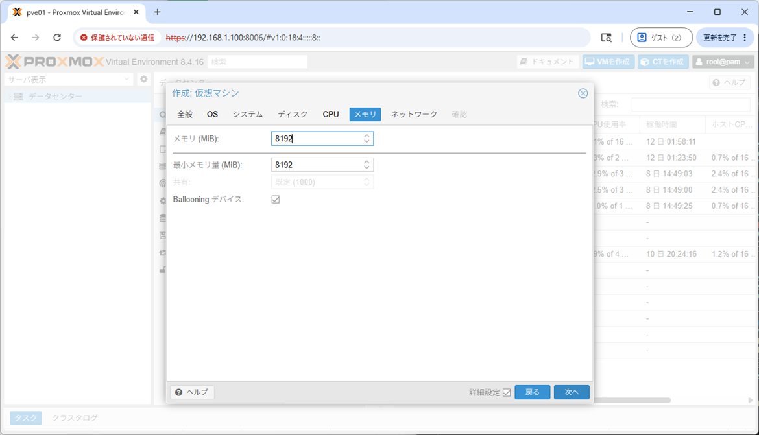Viewport: 759px width, 435px height.
Task: Click the scrollbar right arrow
Action: tap(751, 400)
